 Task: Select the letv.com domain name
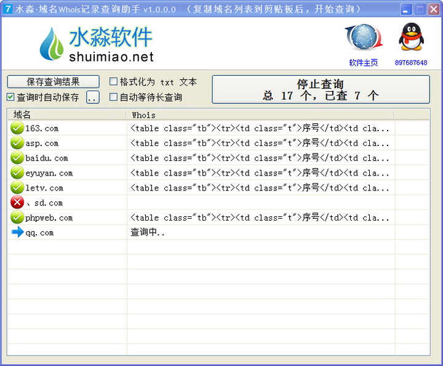click(44, 188)
